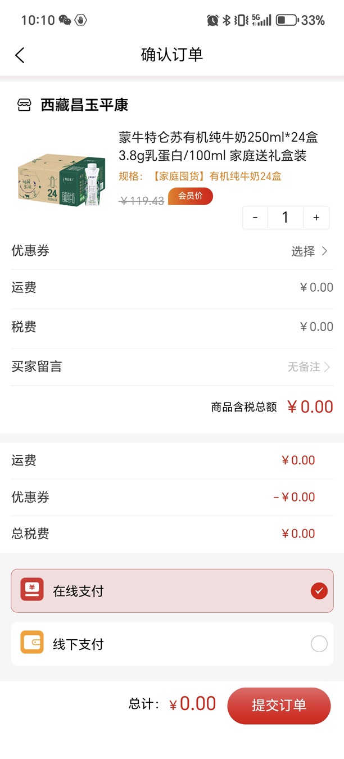This screenshot has width=344, height=759.
Task: Tap the Bluetooth status icon
Action: (x=227, y=21)
